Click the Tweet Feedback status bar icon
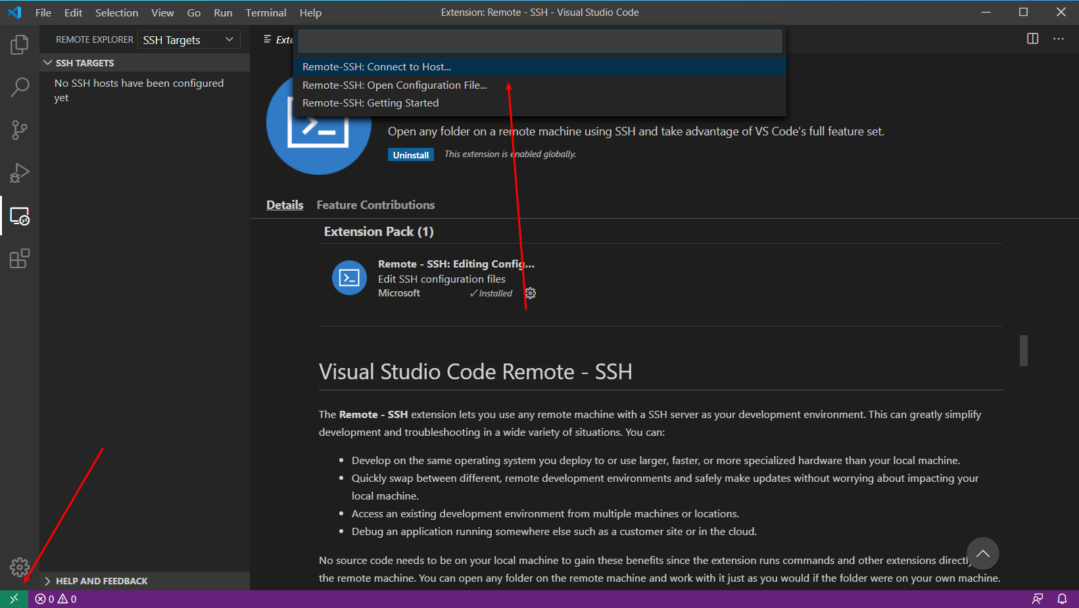This screenshot has height=608, width=1079. [x=1038, y=599]
